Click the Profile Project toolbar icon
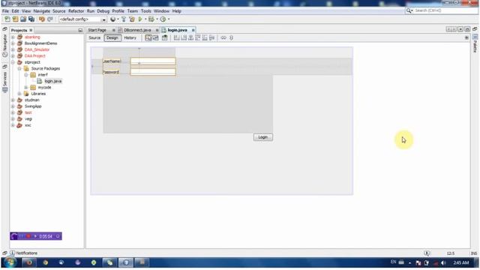This screenshot has width=480, height=270. click(163, 19)
